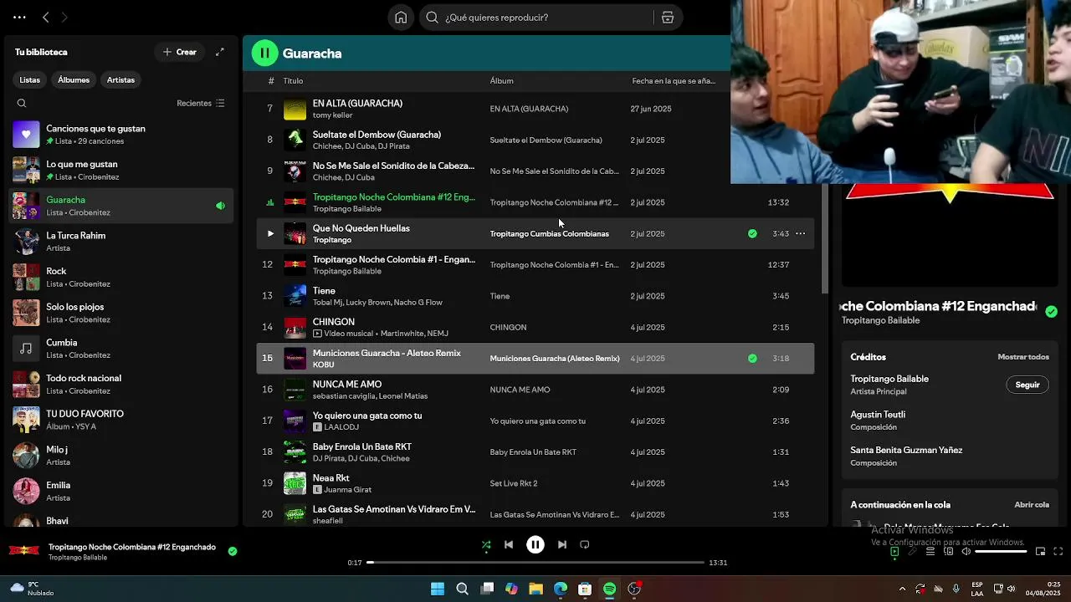Toggle the saved checkmark on 'Municiones Guaracha - Aleteo Remix'
The height and width of the screenshot is (602, 1071).
752,359
